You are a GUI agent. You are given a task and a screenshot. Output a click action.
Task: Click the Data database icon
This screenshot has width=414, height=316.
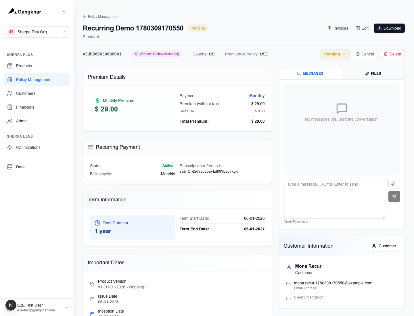click(x=10, y=167)
